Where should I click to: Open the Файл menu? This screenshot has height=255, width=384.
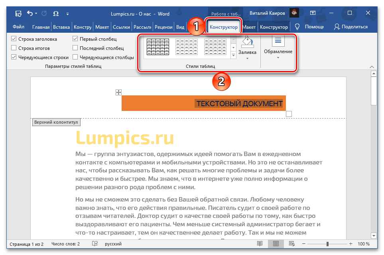[x=18, y=27]
